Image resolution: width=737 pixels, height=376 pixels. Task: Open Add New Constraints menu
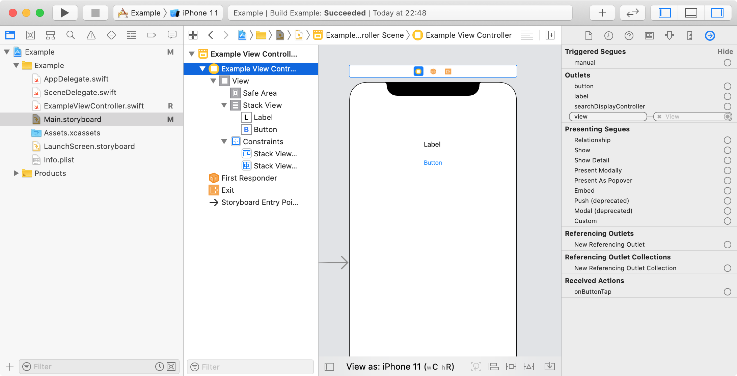(x=511, y=367)
